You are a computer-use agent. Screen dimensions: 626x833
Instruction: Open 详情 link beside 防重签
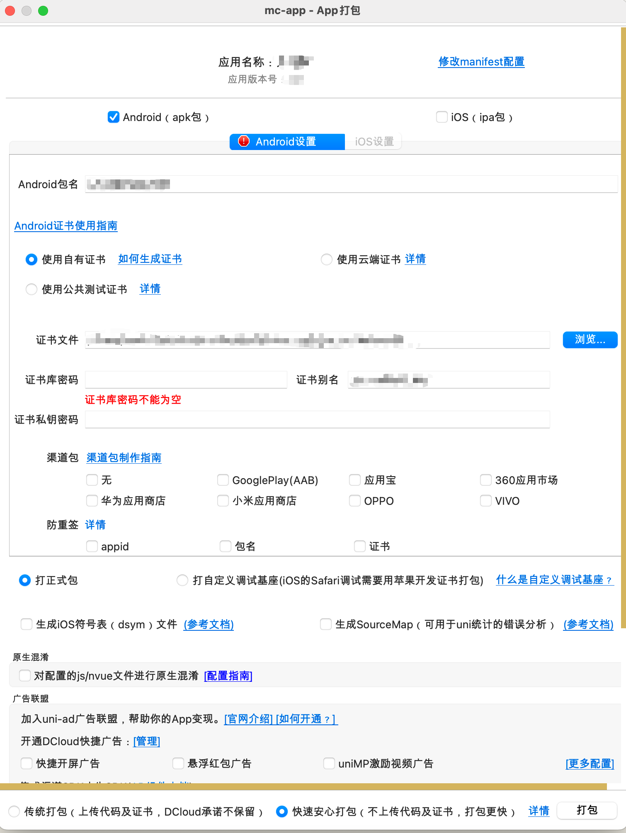pyautogui.click(x=95, y=525)
